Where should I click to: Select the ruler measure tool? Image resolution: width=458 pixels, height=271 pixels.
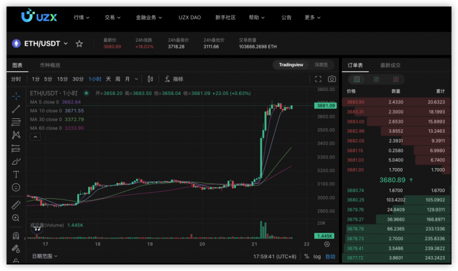16,205
